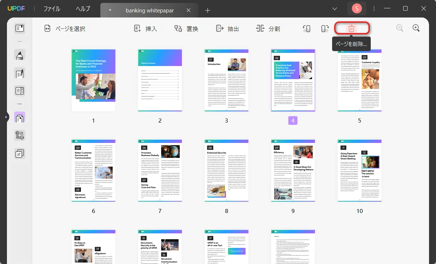
Task: Select page 2 Table of Contents thumbnail
Action: coord(160,80)
